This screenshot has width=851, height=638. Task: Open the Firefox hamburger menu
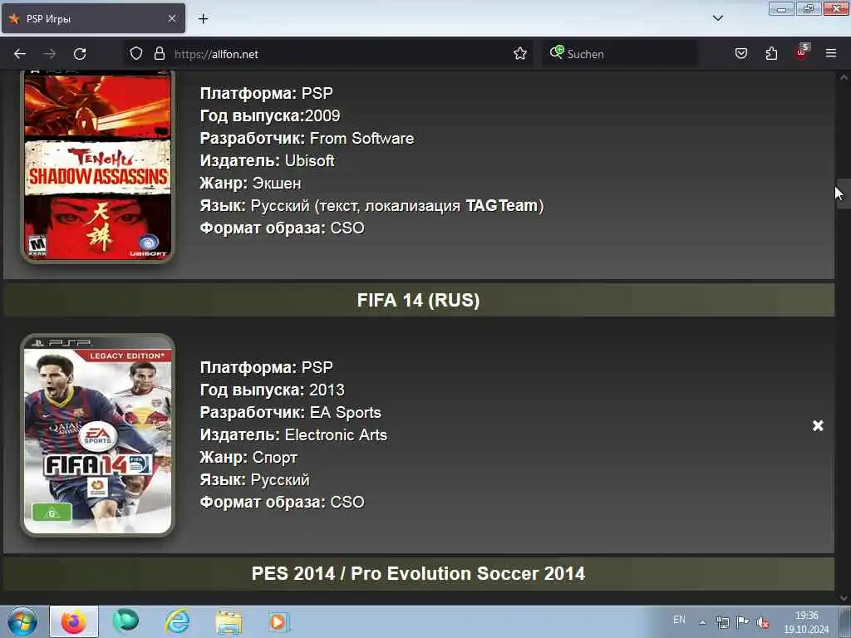click(831, 53)
